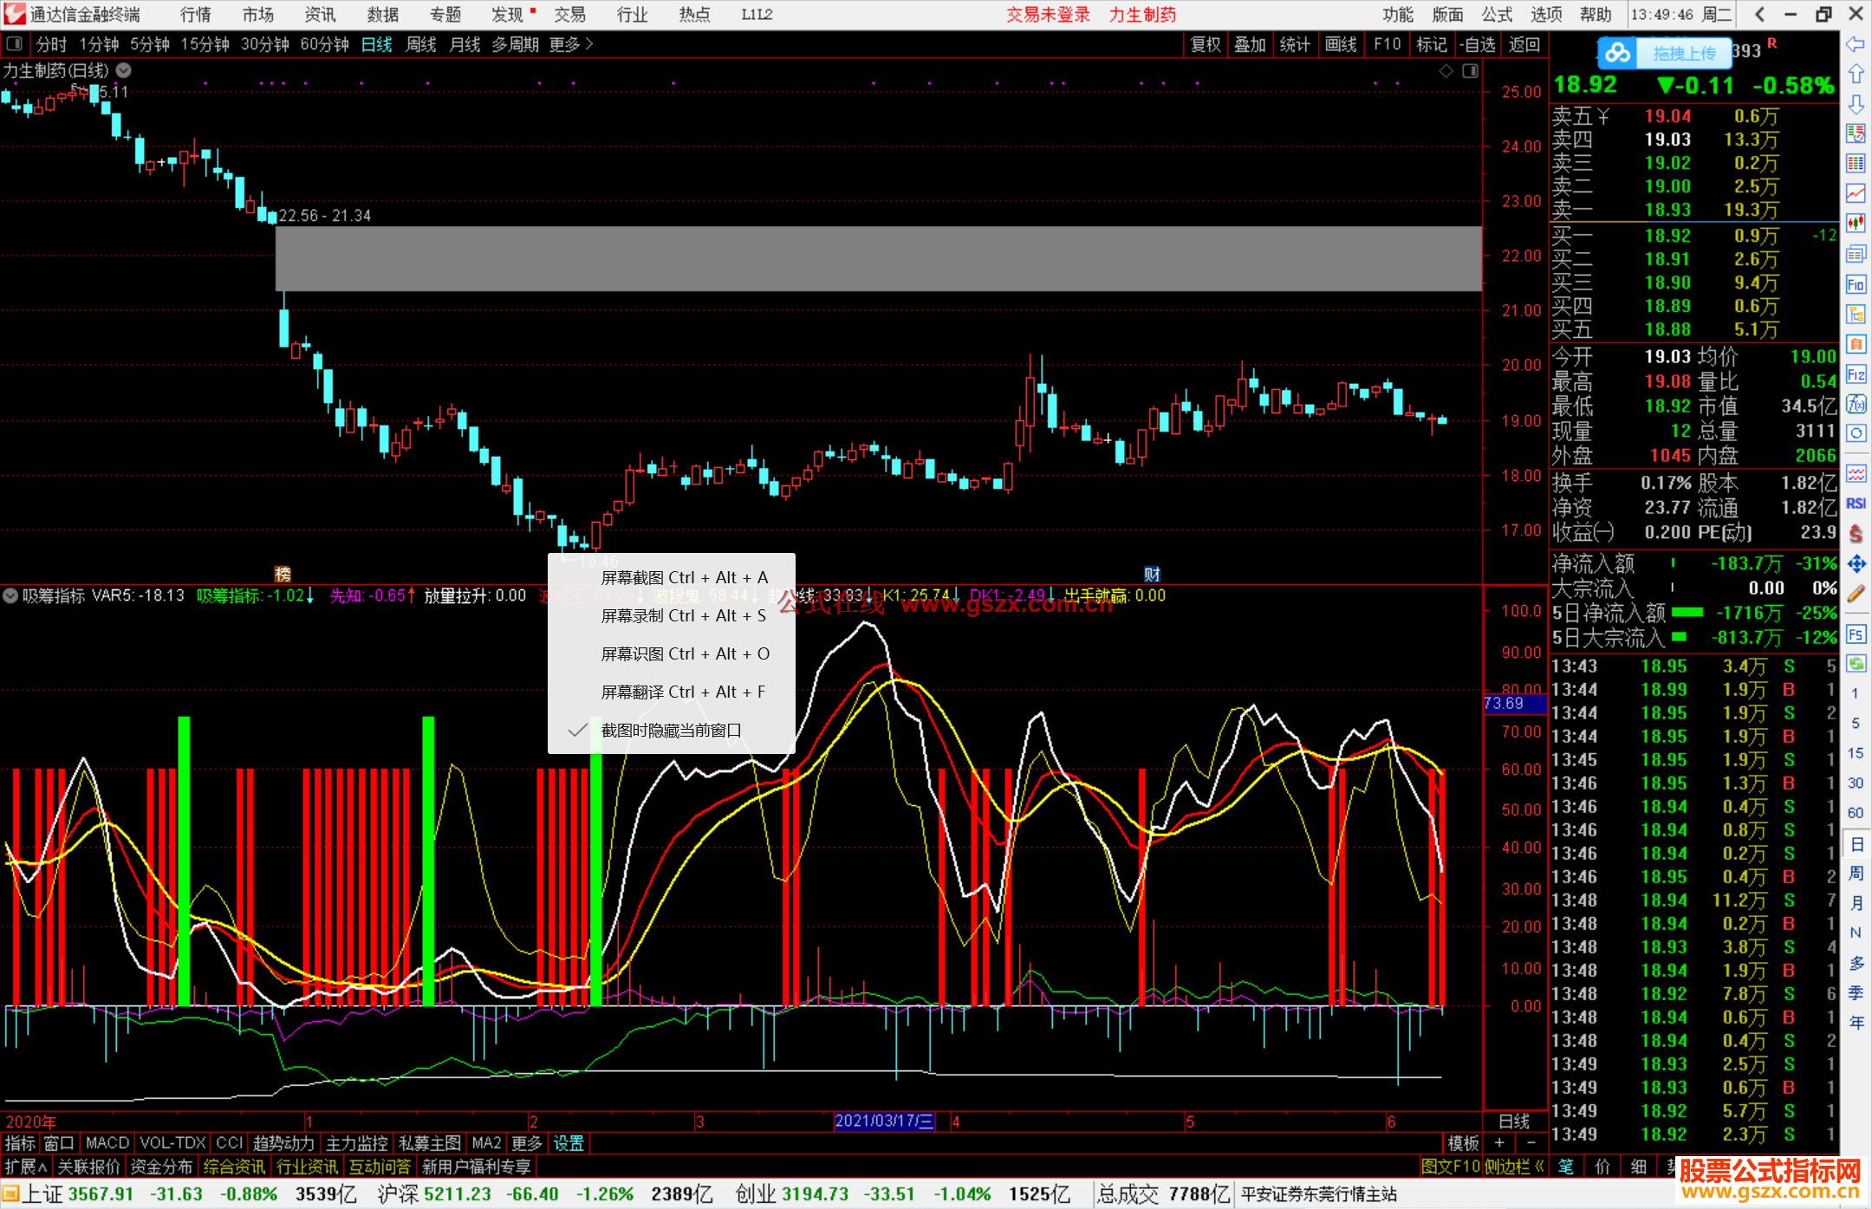Click the orange document icon in sidebar
This screenshot has width=1872, height=1209.
click(x=1856, y=344)
